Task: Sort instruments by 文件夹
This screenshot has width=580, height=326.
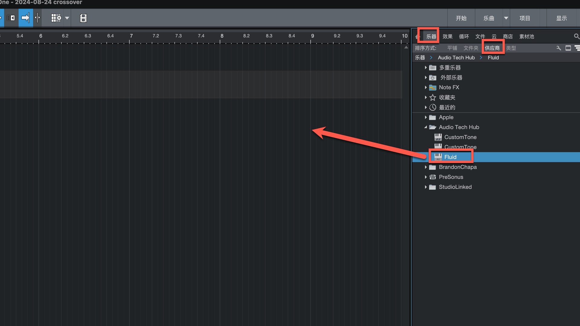Action: point(471,48)
